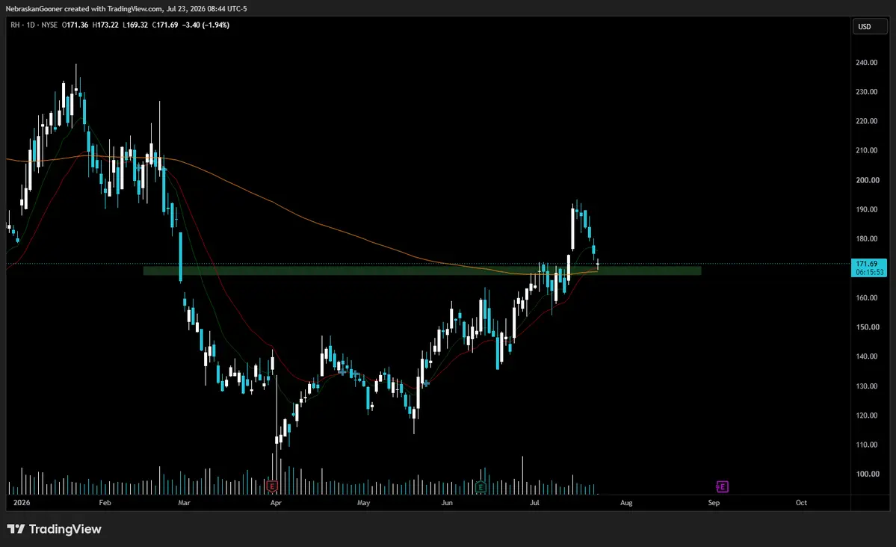Image resolution: width=896 pixels, height=547 pixels.
Task: Click the red earnings E marker near April
Action: [x=272, y=486]
